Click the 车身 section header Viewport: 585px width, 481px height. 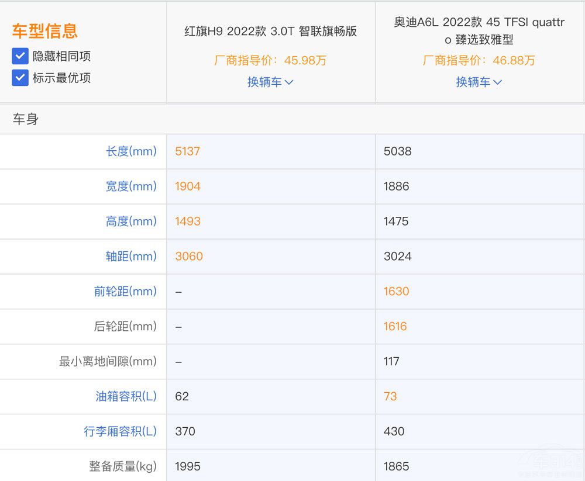click(26, 119)
